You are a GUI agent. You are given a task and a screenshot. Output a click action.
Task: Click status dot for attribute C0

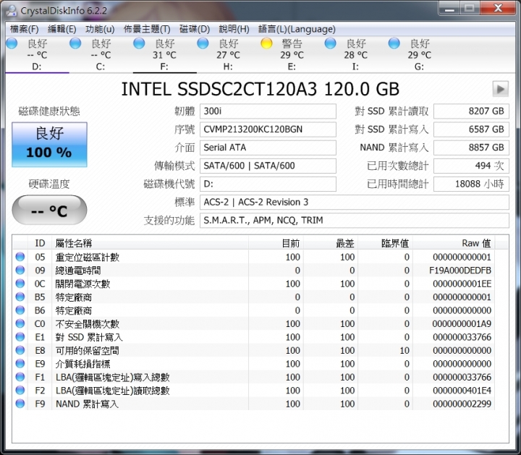click(20, 323)
